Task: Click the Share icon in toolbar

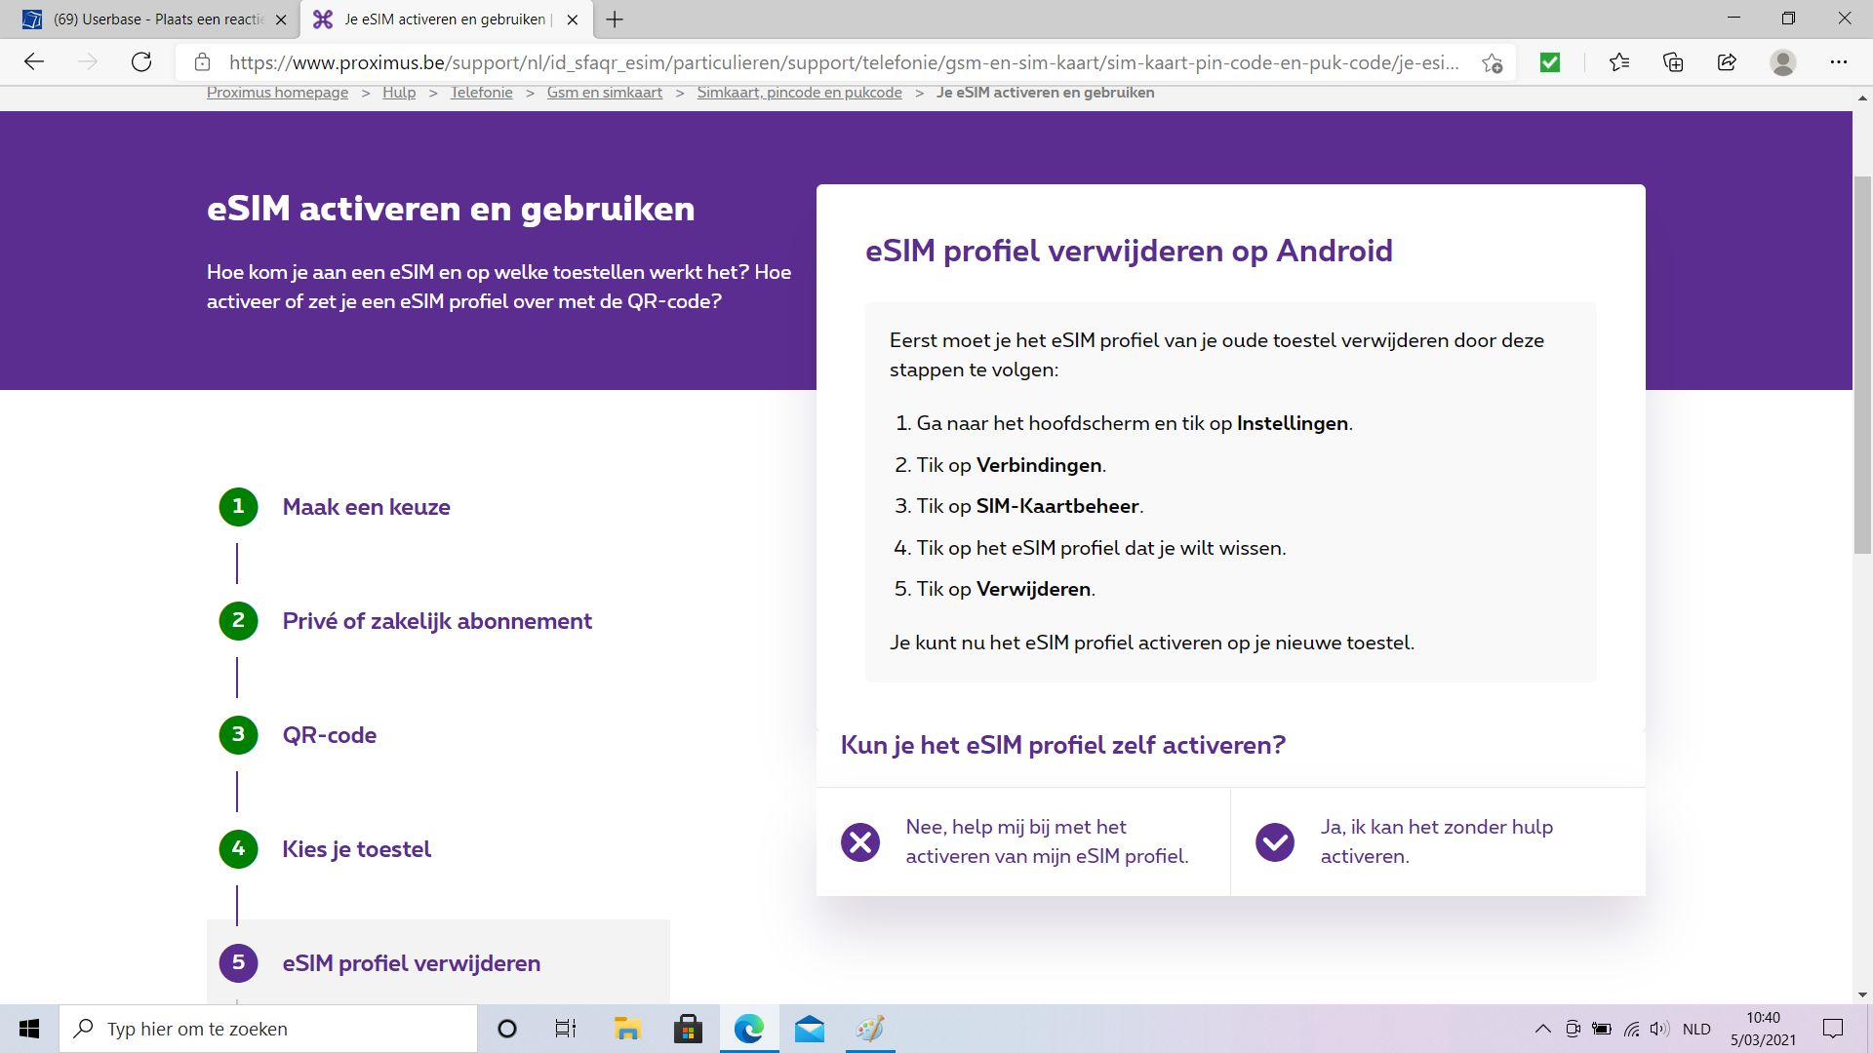Action: (1727, 62)
